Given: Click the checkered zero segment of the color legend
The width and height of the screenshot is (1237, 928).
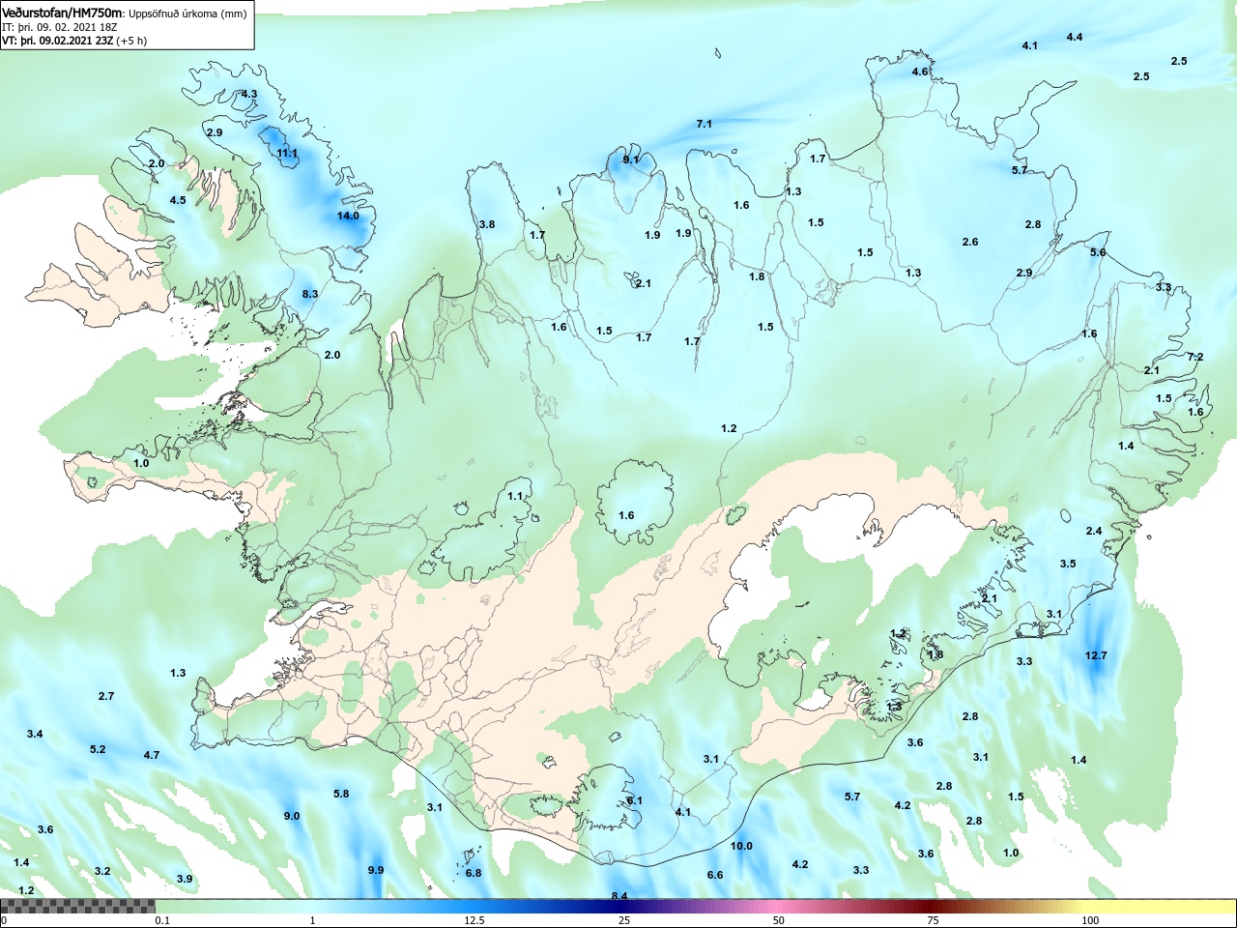Looking at the screenshot, I should (78, 907).
